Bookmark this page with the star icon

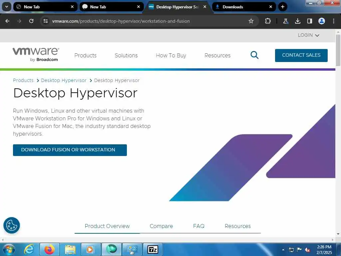click(x=251, y=21)
